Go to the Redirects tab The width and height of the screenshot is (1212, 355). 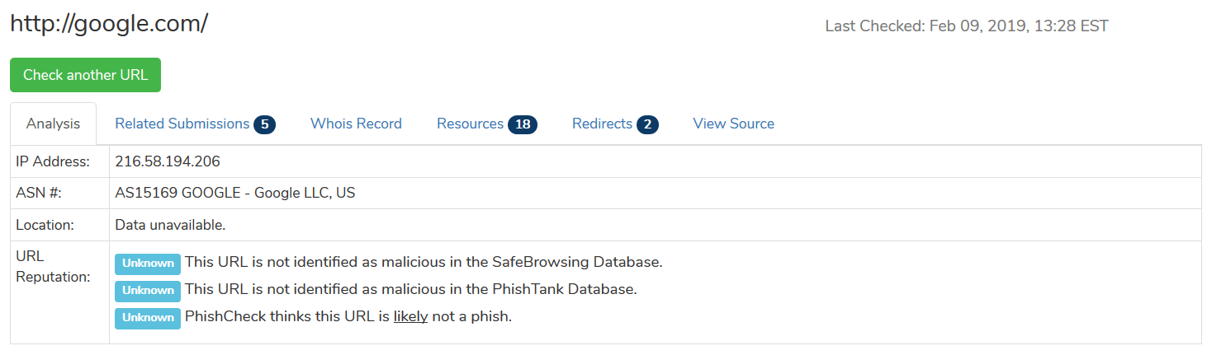(602, 124)
